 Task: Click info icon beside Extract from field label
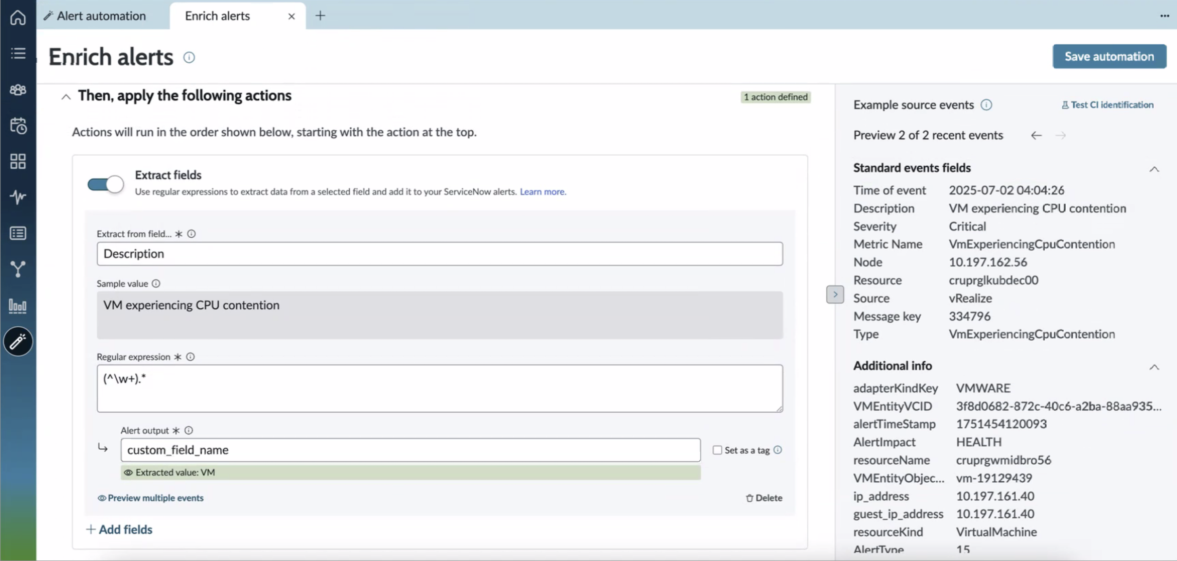pos(192,234)
